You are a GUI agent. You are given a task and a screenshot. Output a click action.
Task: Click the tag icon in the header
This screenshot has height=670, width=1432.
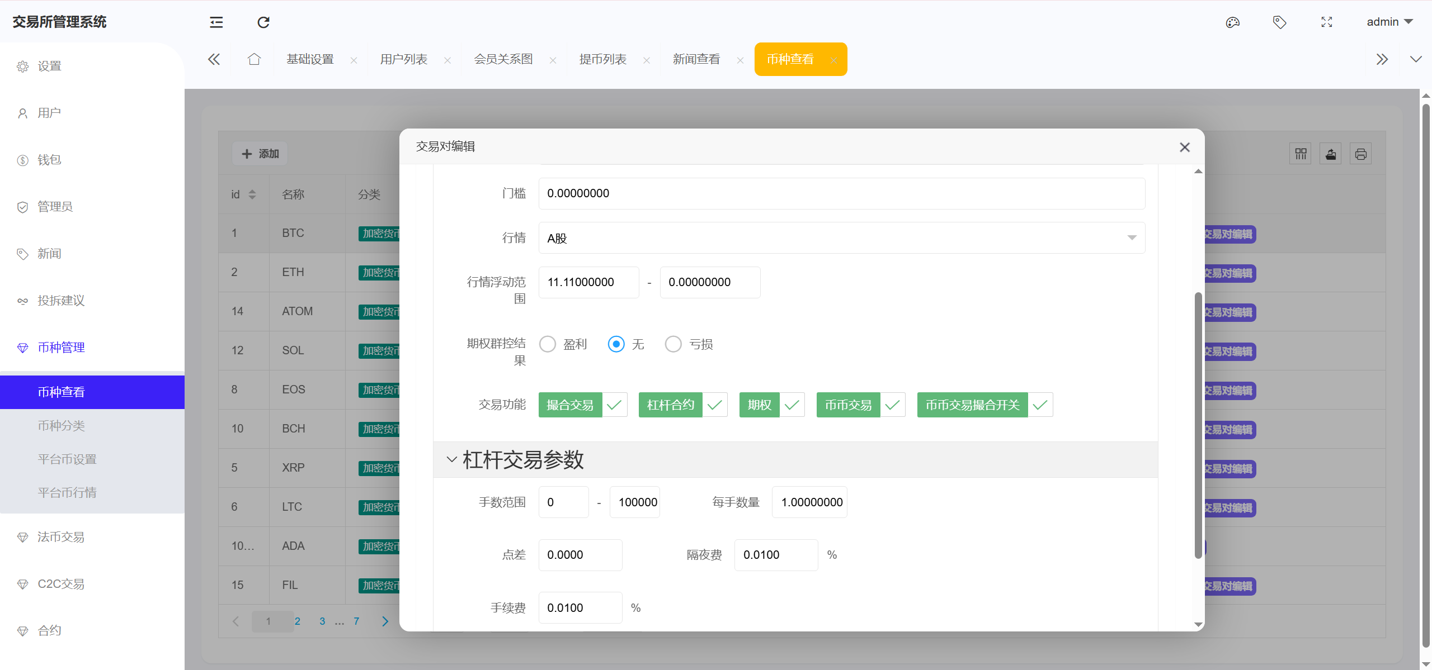coord(1280,22)
